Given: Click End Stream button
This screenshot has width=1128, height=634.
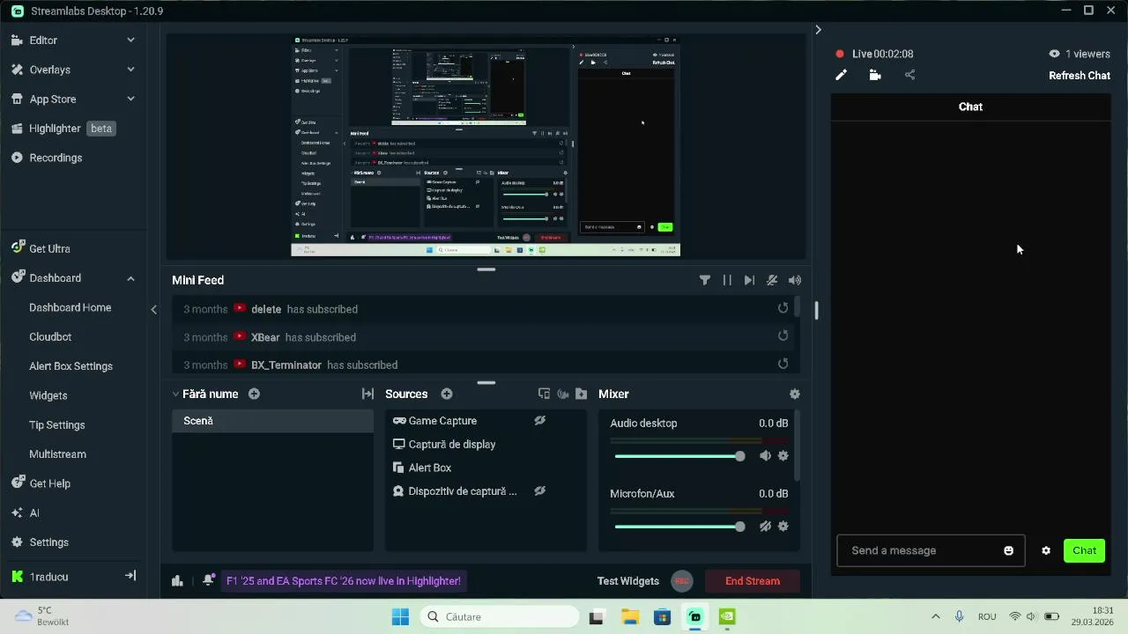Looking at the screenshot, I should pyautogui.click(x=753, y=581).
